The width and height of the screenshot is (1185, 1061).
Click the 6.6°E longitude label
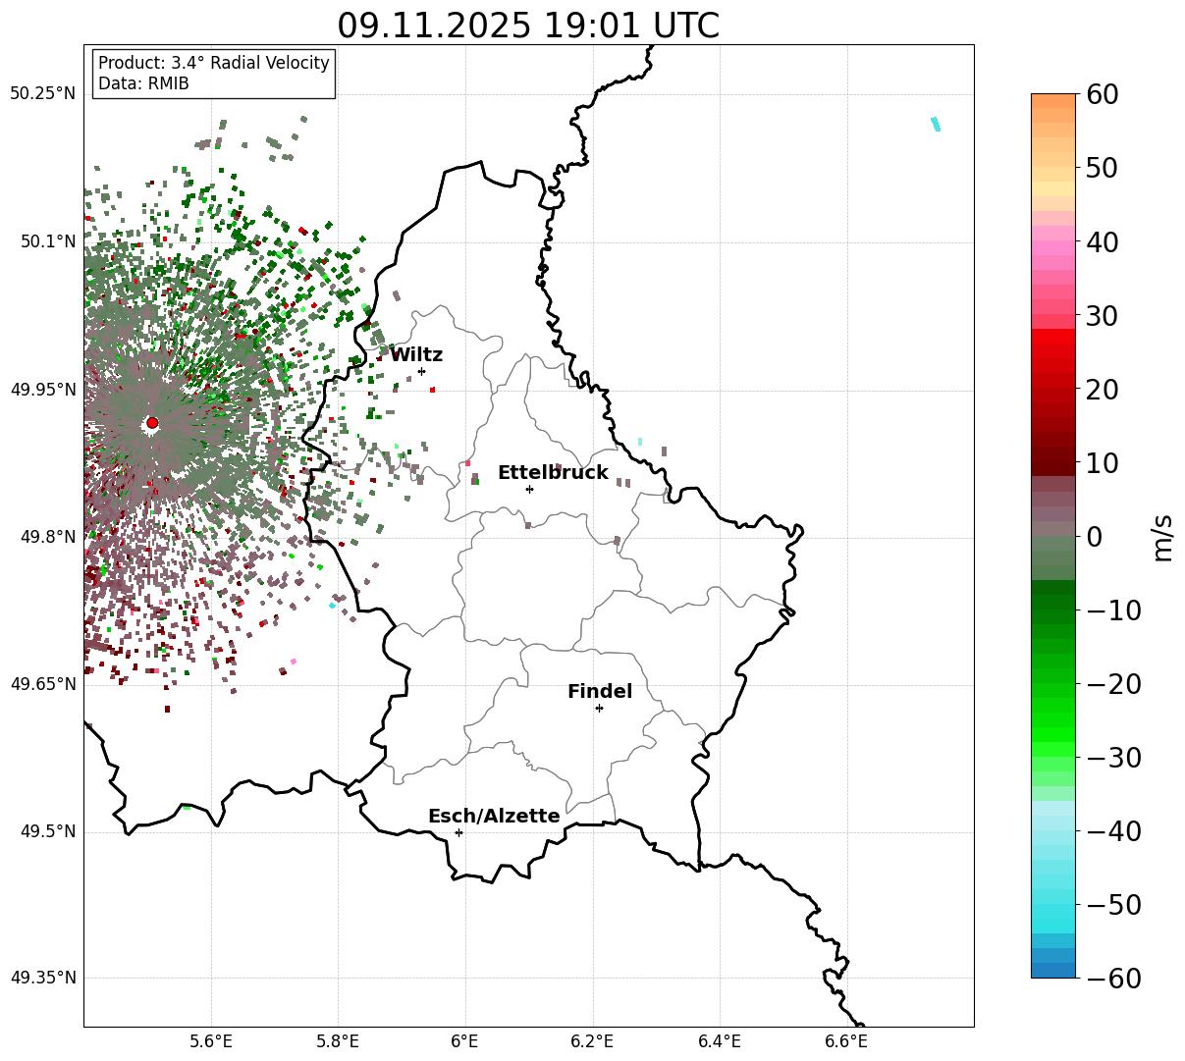pyautogui.click(x=846, y=1041)
